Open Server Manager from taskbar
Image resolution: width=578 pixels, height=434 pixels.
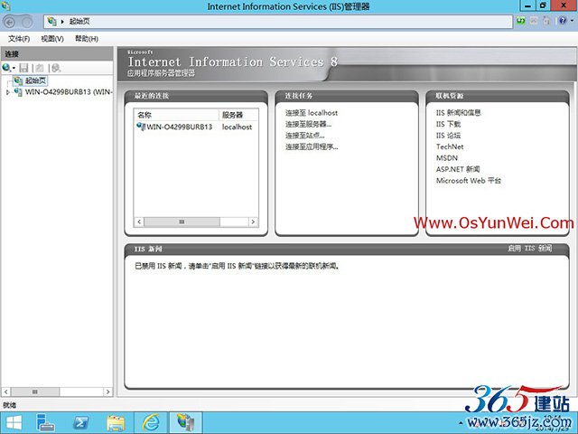pyautogui.click(x=46, y=422)
